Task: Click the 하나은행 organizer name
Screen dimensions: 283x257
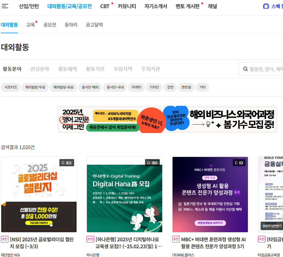Action: pyautogui.click(x=93, y=255)
